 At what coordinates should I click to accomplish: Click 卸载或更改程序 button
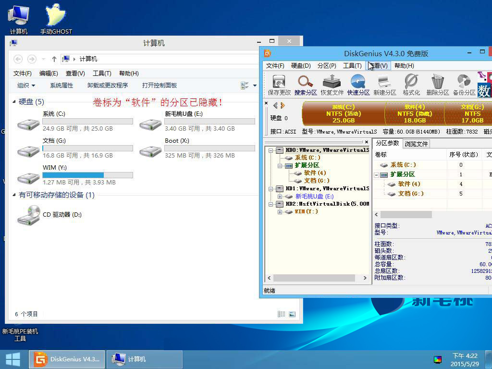pos(107,86)
